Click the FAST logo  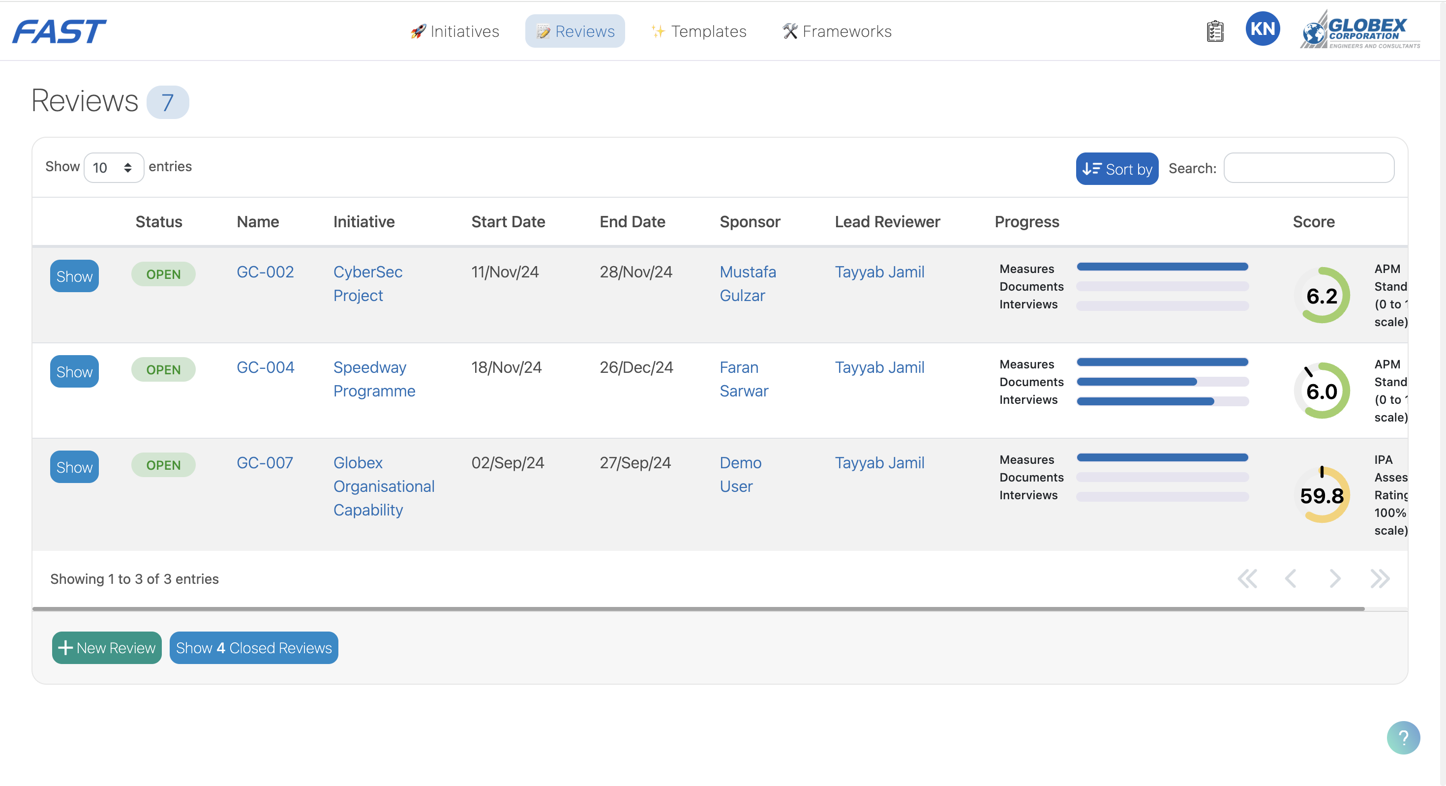point(59,31)
